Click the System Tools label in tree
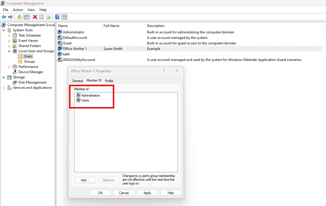Screen dimensions: 326x206 point(23,30)
